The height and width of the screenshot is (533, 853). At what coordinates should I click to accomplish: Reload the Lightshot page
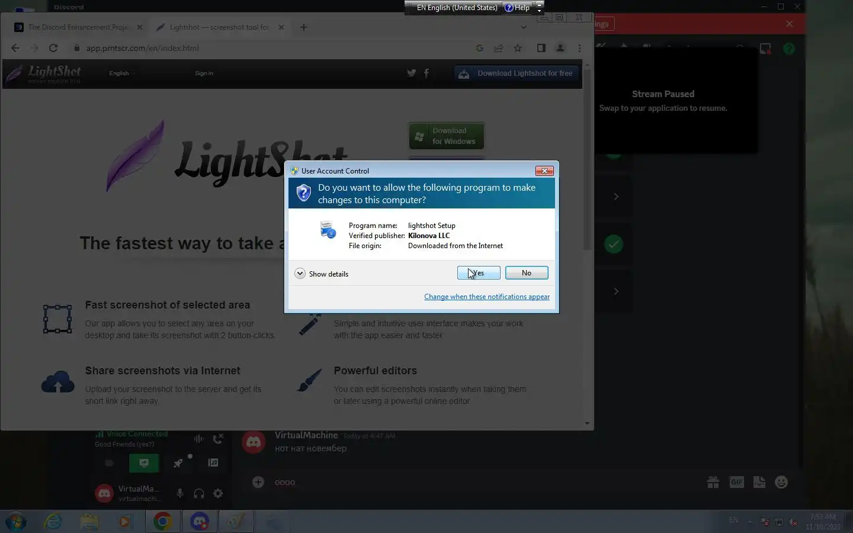(53, 48)
